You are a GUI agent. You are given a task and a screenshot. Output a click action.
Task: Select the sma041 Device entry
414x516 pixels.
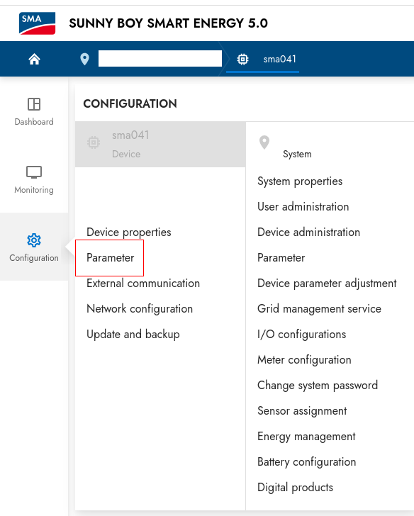pyautogui.click(x=160, y=144)
